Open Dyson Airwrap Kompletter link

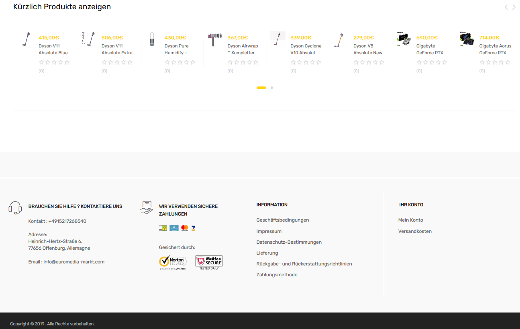coord(243,49)
